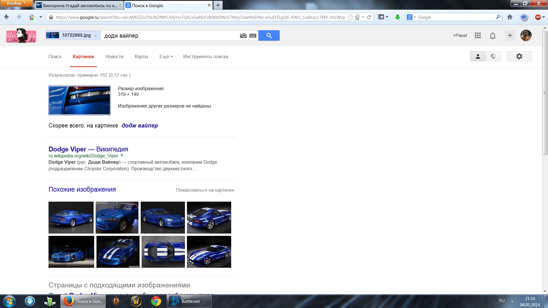Open first similar image, blue Viper rear view
The width and height of the screenshot is (548, 308).
pos(71,218)
